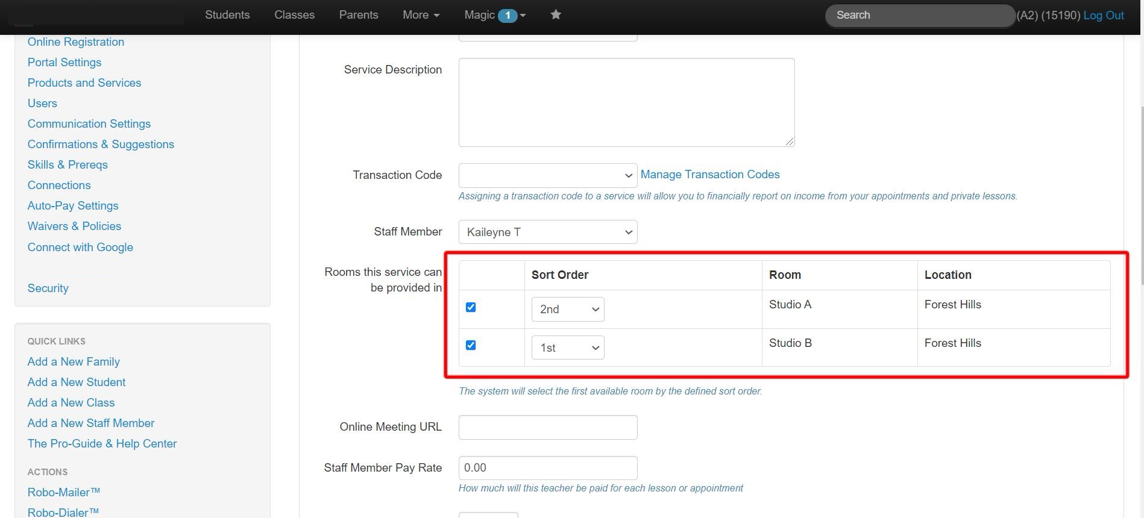
Task: Click Add a New Class quick link
Action: [71, 402]
